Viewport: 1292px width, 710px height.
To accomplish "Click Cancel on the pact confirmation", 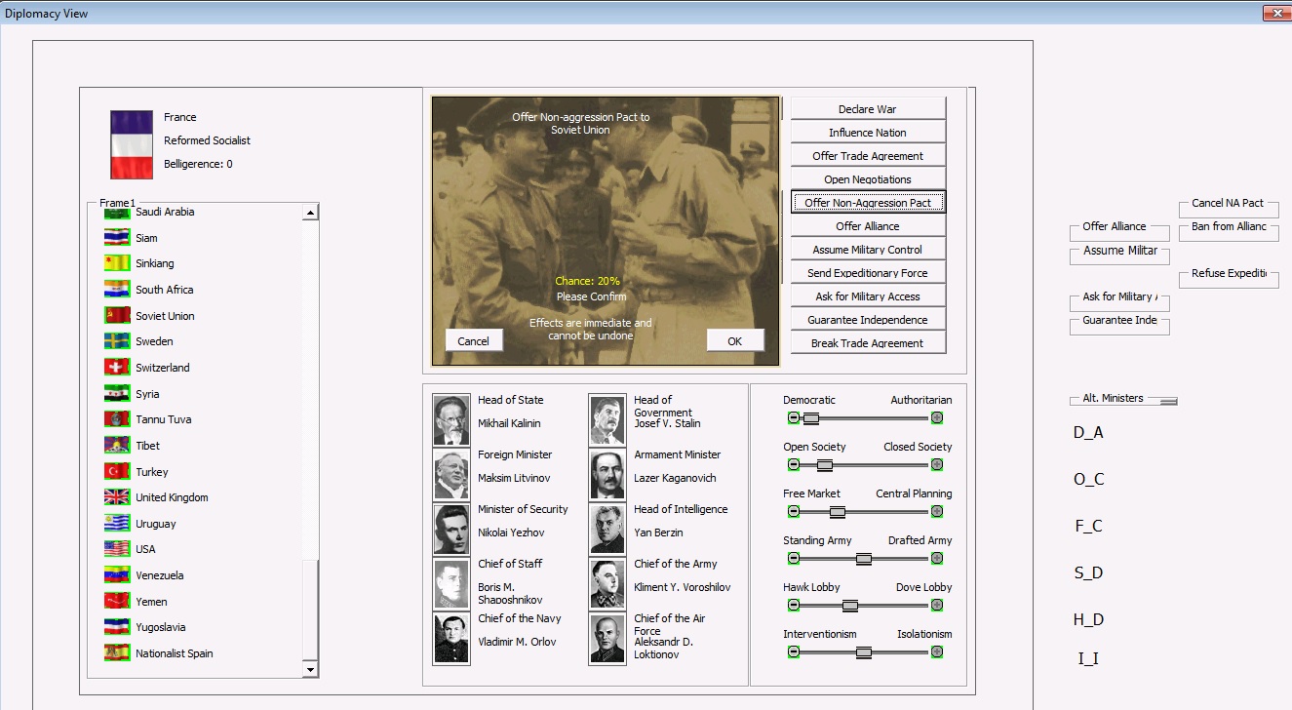I will point(473,340).
